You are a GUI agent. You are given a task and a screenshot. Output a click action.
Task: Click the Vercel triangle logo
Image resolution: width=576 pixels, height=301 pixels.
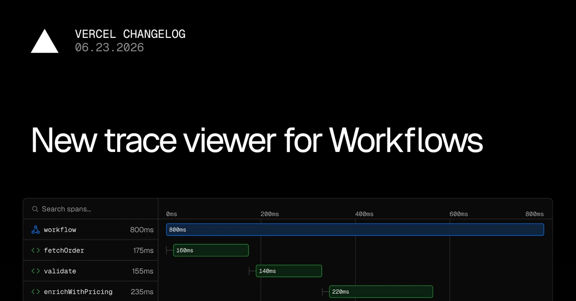[45, 41]
